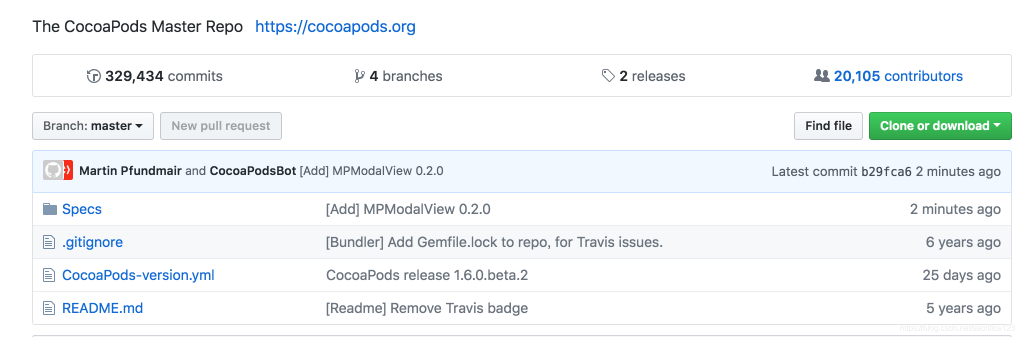Open the cocoapods.org website link
1020x337 pixels.
point(335,26)
